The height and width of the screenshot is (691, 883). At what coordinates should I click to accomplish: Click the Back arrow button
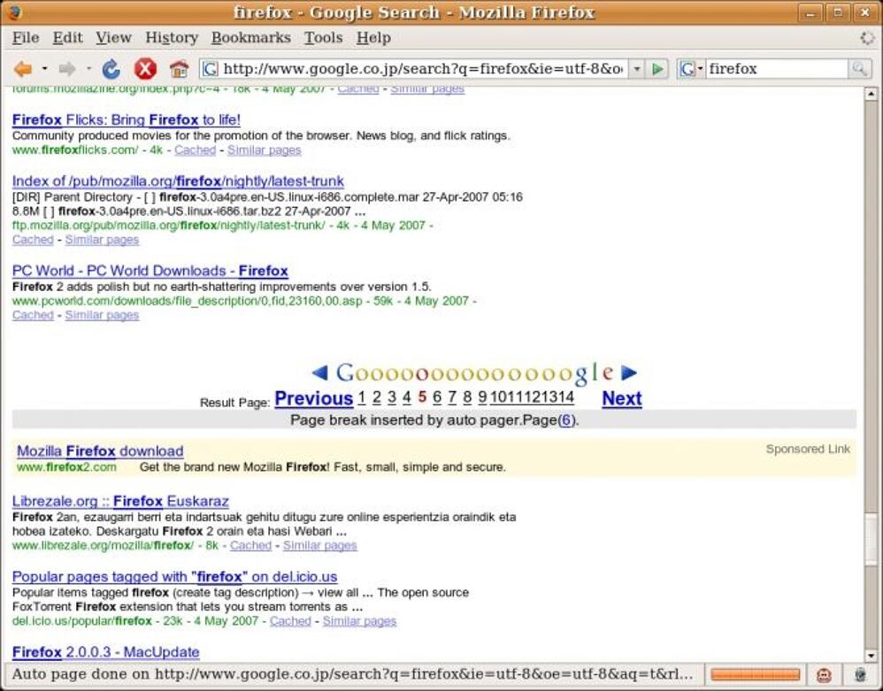[23, 69]
